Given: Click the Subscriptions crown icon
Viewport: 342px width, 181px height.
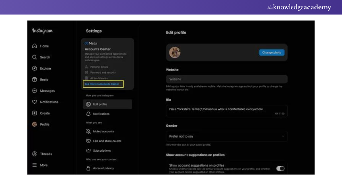Looking at the screenshot, I should point(89,150).
